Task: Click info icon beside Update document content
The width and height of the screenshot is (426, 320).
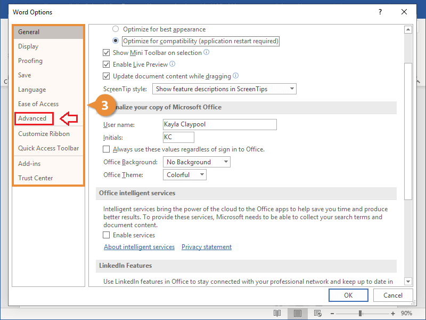Action: 236,76
